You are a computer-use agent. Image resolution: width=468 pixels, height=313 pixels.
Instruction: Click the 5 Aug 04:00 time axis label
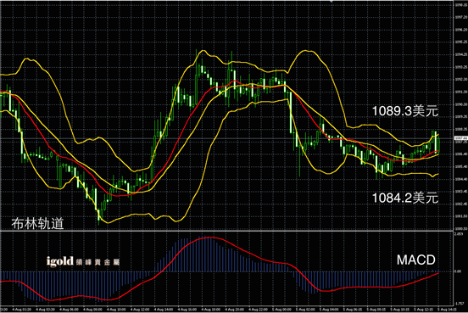[330, 310]
